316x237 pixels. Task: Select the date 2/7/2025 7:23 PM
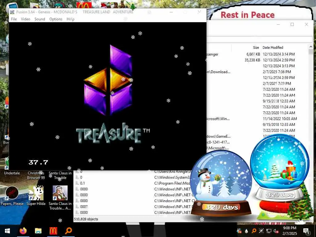(277, 83)
